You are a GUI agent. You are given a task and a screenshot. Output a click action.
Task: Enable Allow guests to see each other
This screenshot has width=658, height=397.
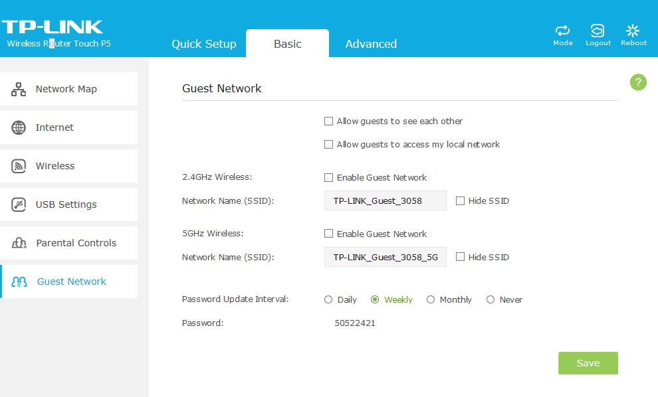[x=328, y=121]
